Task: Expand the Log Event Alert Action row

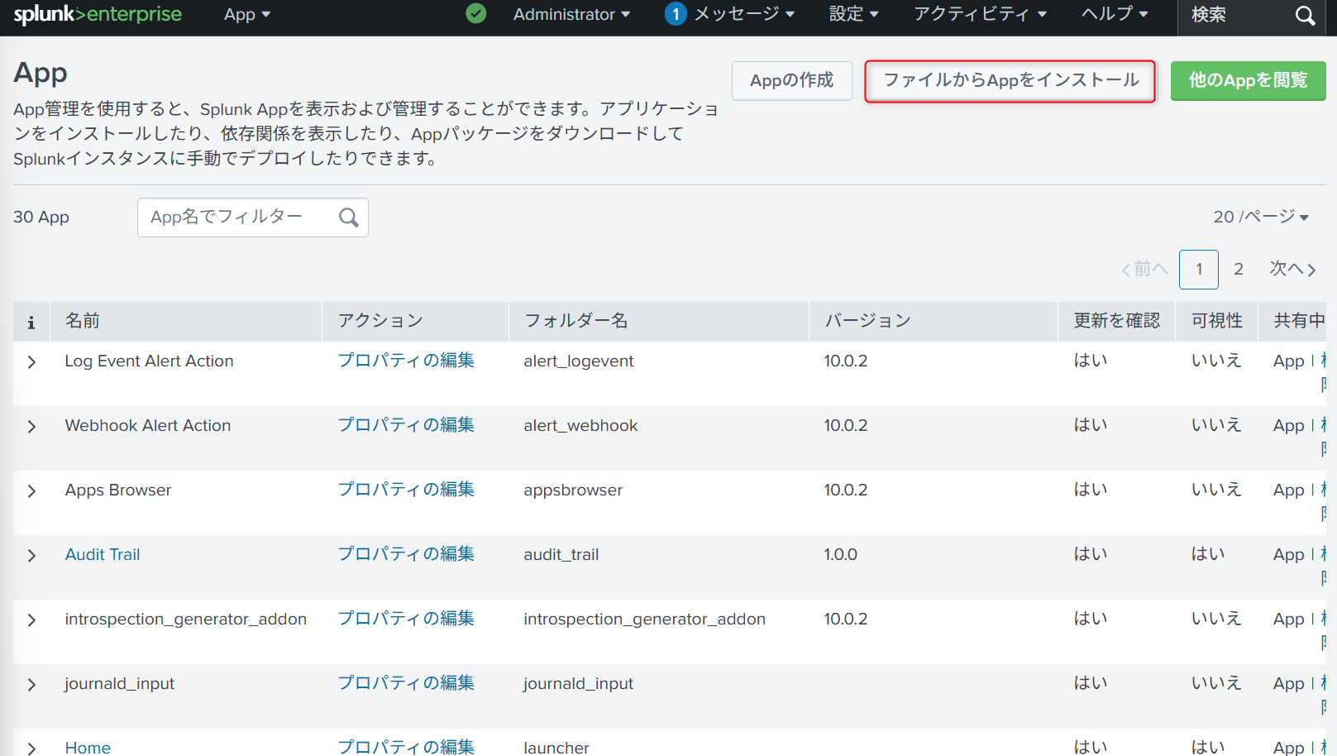Action: [31, 362]
